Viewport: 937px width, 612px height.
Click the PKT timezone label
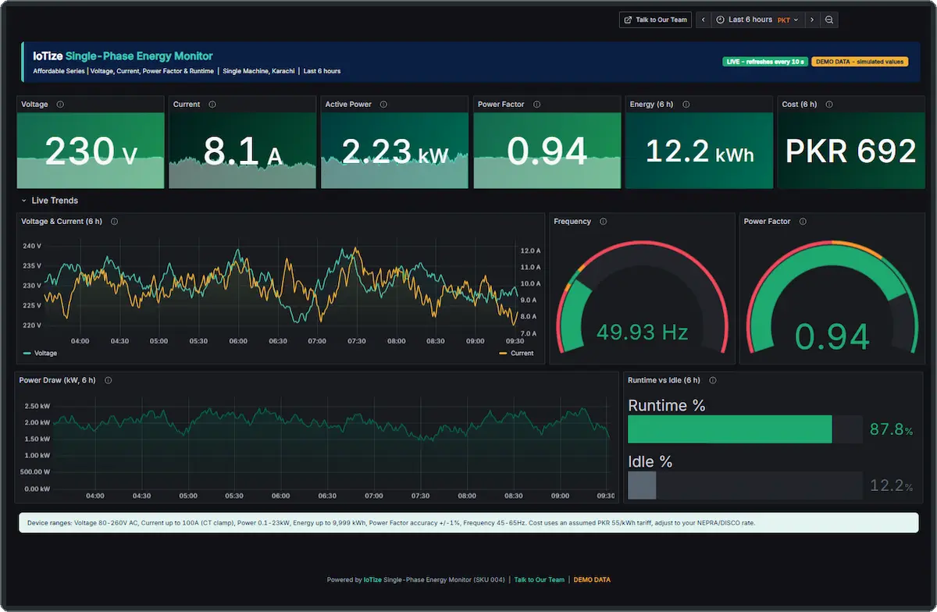pyautogui.click(x=784, y=20)
